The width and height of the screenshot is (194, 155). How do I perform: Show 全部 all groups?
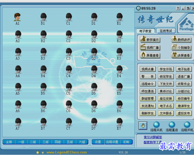(x=9, y=142)
